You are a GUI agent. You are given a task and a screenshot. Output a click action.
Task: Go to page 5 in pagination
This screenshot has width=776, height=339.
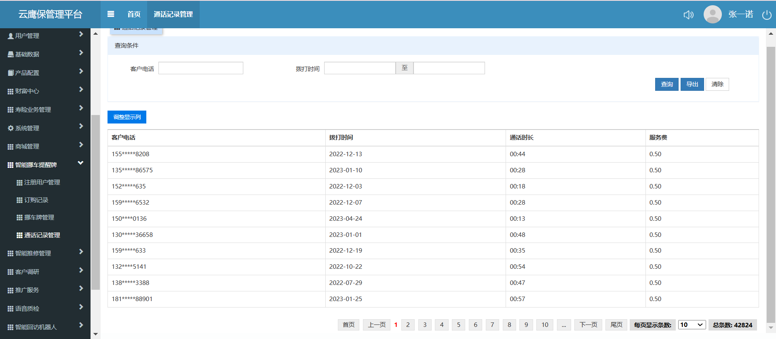[458, 325]
